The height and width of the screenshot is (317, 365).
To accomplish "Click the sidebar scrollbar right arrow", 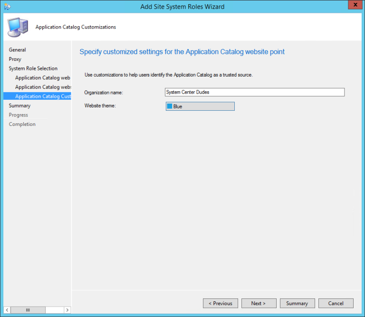I will click(x=67, y=310).
